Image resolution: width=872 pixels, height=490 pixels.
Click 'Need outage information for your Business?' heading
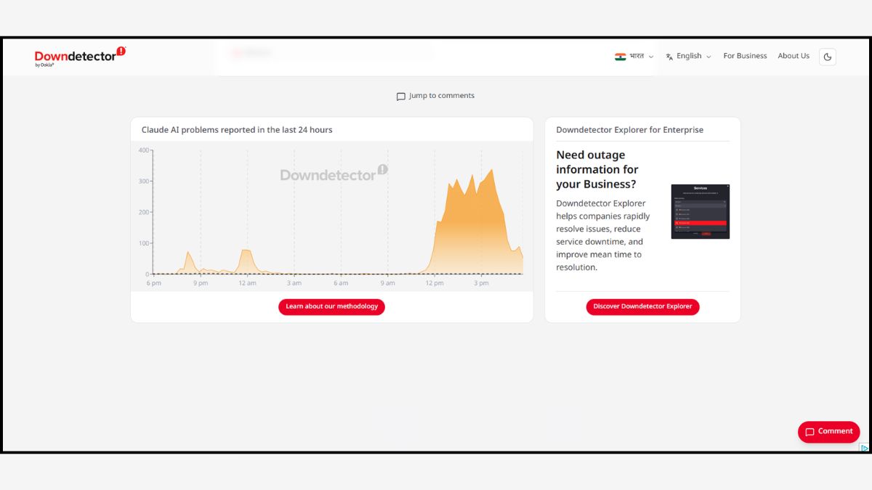pos(597,169)
